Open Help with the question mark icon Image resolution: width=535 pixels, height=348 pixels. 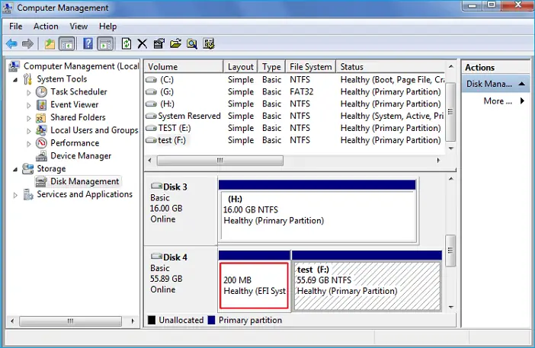pos(88,43)
